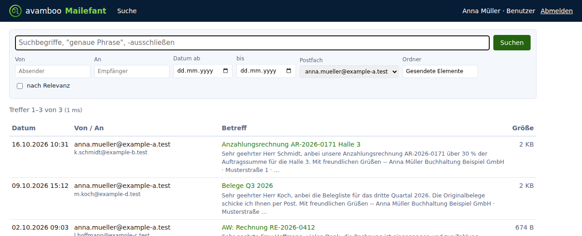
Task: Open the Suche navigation item
Action: pos(127,11)
